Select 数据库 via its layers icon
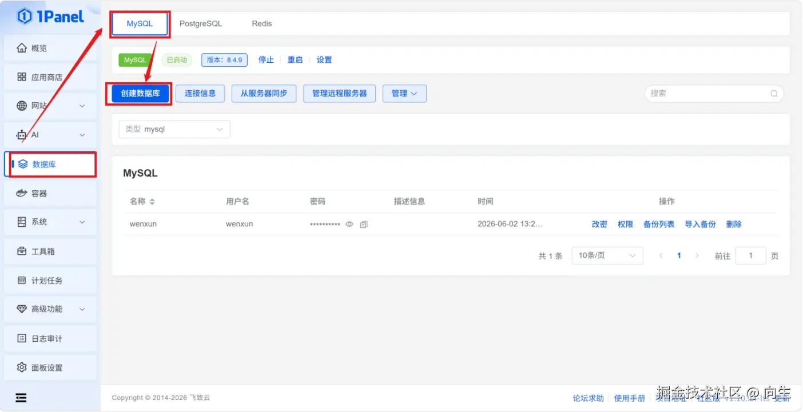803x412 pixels. [23, 164]
